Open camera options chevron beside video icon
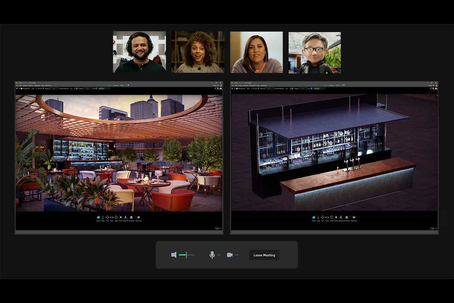This screenshot has height=303, width=454. (237, 255)
